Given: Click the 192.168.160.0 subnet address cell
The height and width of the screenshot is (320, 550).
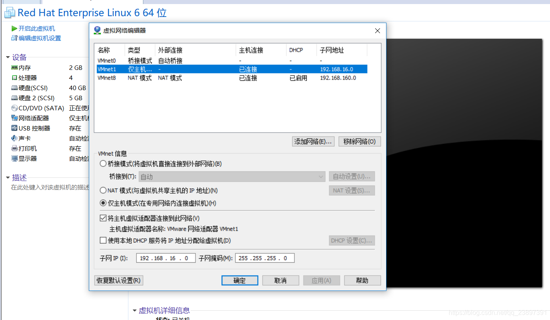Looking at the screenshot, I should coord(338,78).
